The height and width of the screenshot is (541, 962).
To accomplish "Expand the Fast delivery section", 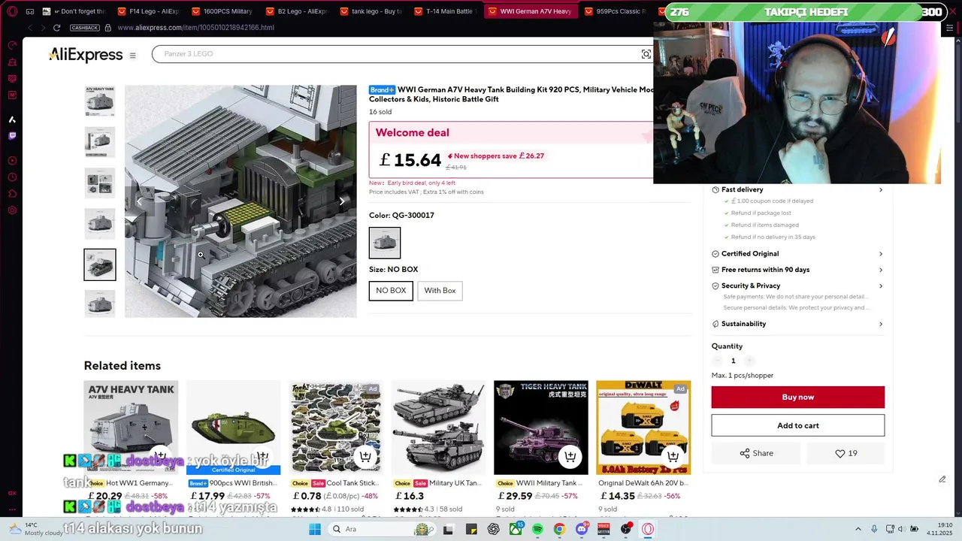I will point(797,189).
